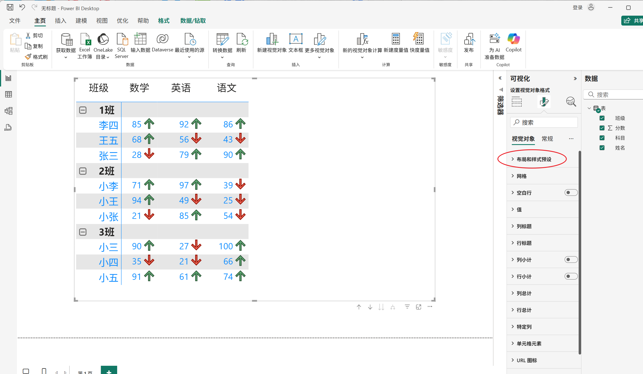
Task: Switch to the General format tab
Action: 547,139
